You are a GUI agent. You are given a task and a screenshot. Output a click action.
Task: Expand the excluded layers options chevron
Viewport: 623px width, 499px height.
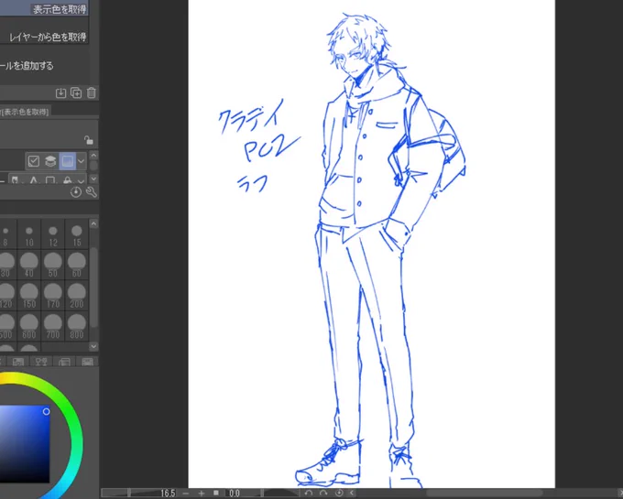(x=81, y=180)
